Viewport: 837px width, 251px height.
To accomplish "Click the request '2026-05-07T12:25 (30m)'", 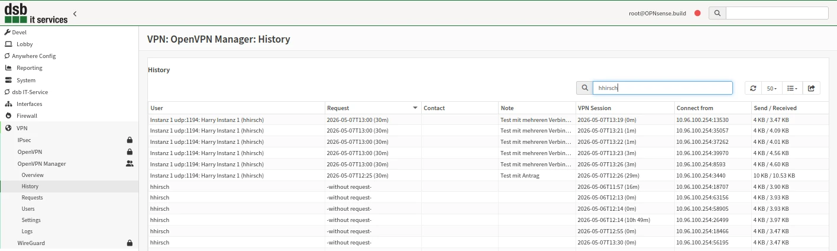I will coord(358,176).
